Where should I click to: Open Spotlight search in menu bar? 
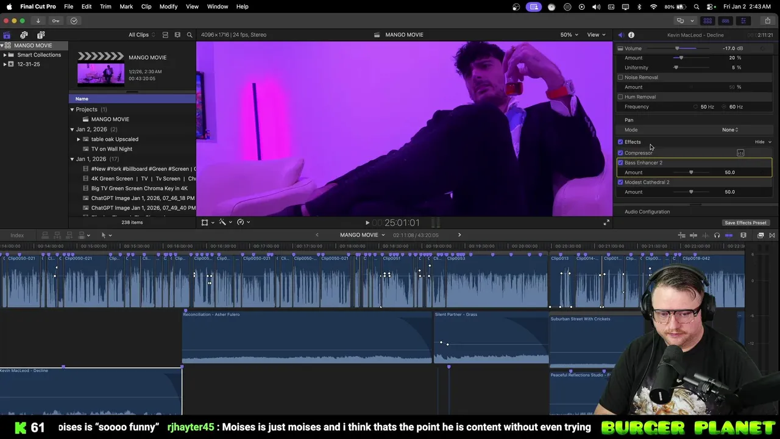point(697,7)
